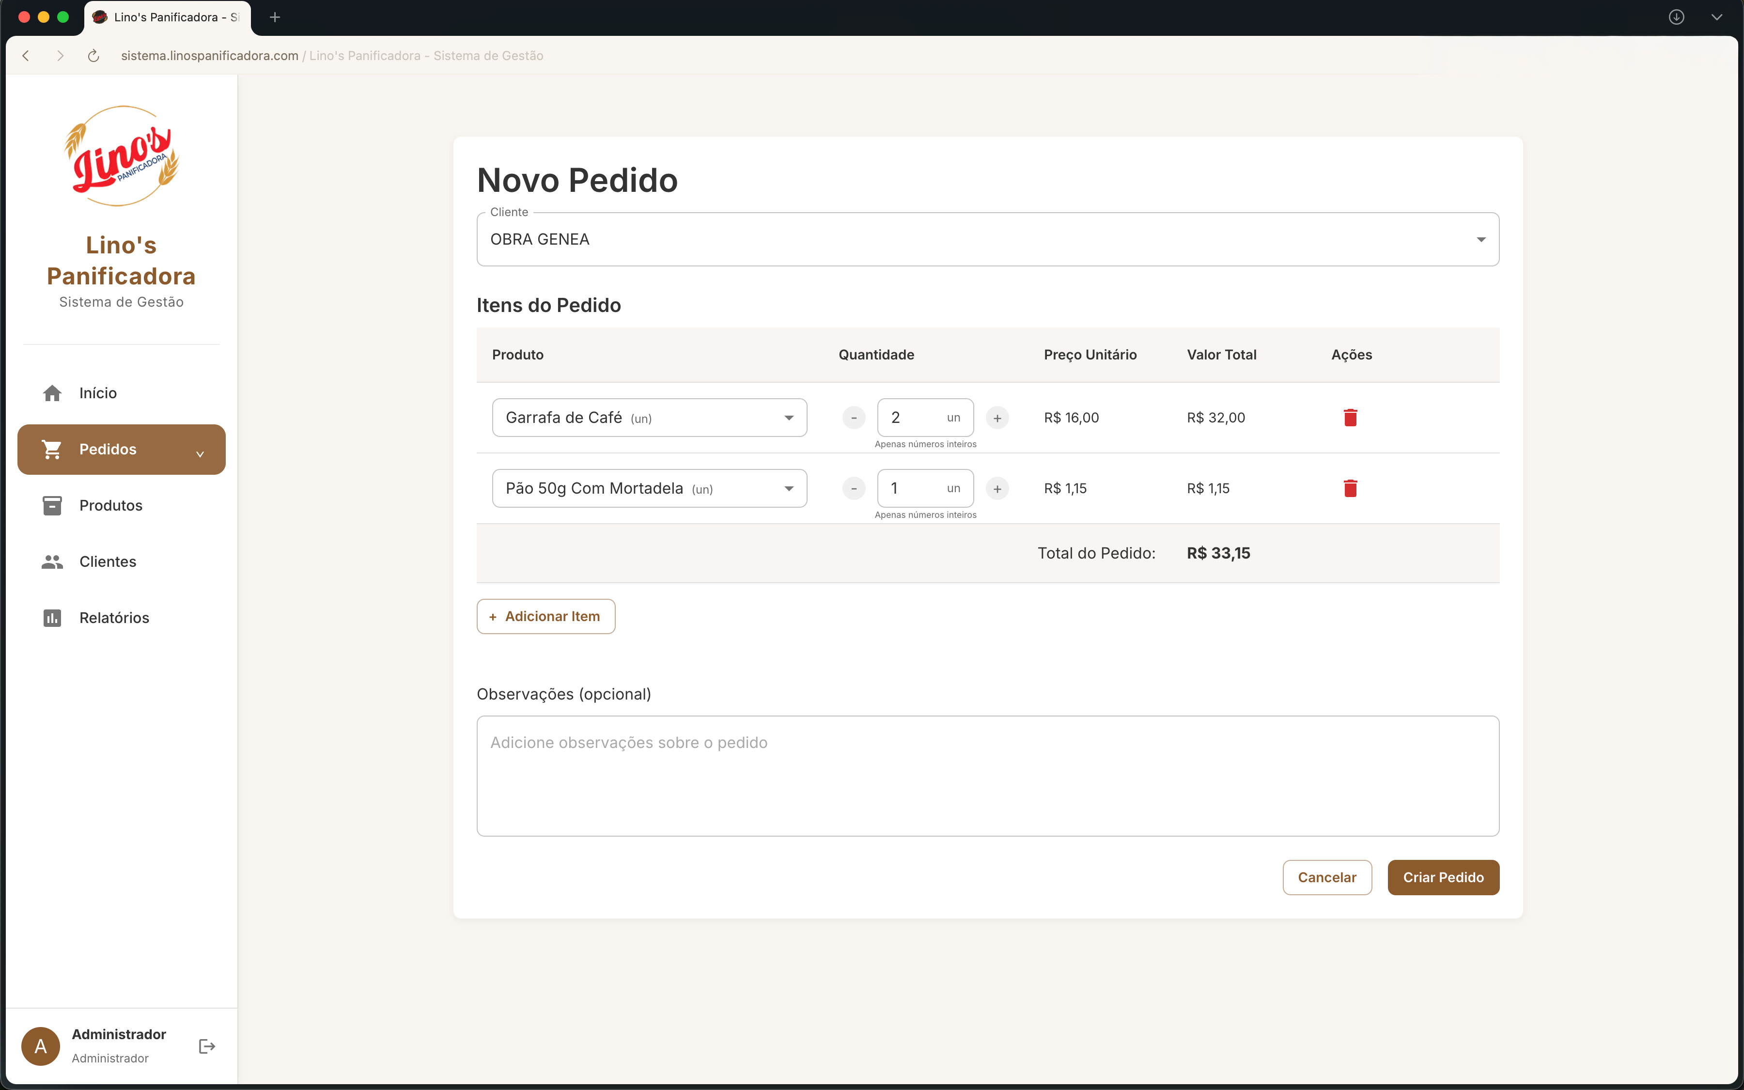Screen dimensions: 1744x1090
Task: Click the Produtos archive box icon
Action: (52, 505)
